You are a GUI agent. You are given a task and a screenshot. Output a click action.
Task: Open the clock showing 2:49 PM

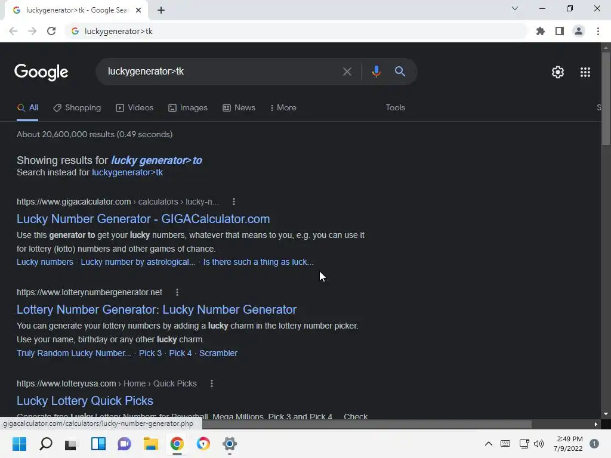[569, 444]
